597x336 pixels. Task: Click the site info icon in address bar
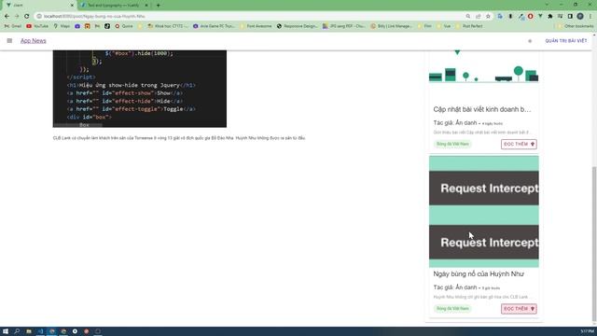coord(39,17)
